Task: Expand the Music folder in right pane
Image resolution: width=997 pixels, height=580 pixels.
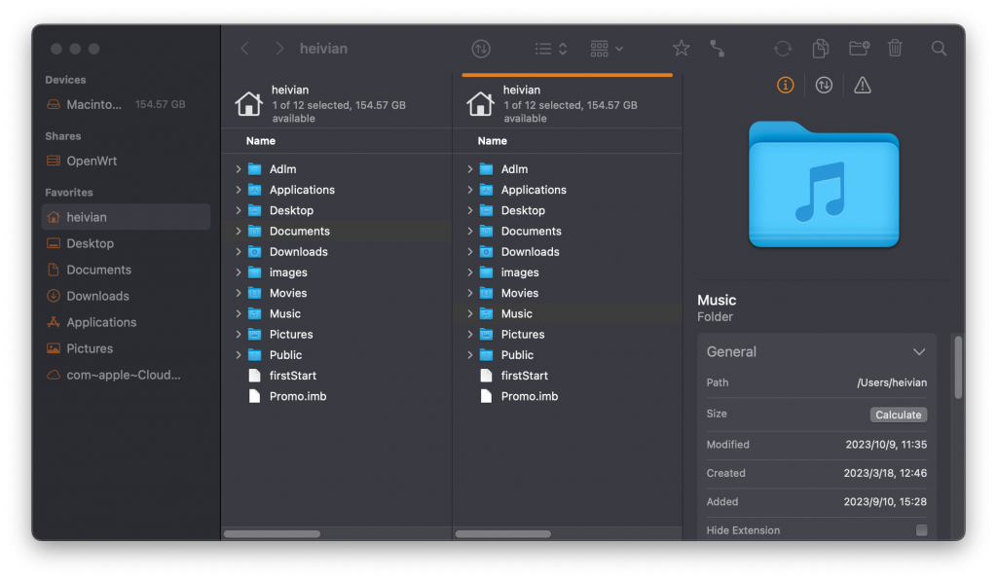Action: click(x=470, y=313)
